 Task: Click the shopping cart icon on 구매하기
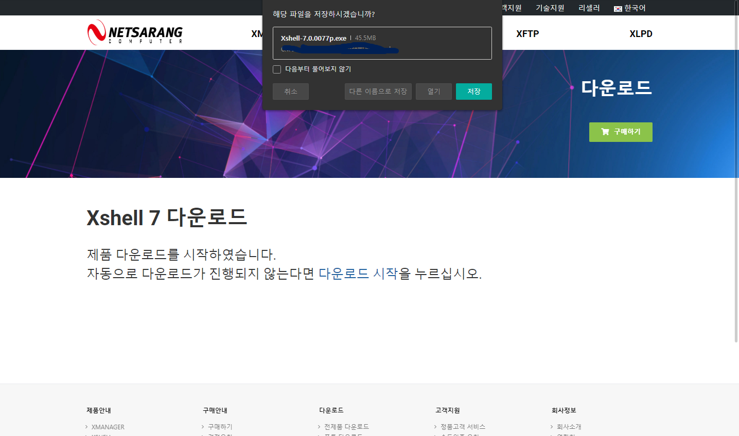coord(605,132)
